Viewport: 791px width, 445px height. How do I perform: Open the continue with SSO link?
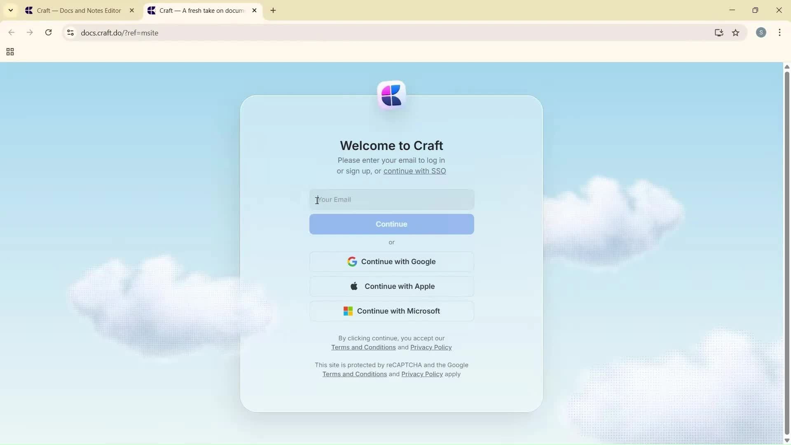(414, 171)
